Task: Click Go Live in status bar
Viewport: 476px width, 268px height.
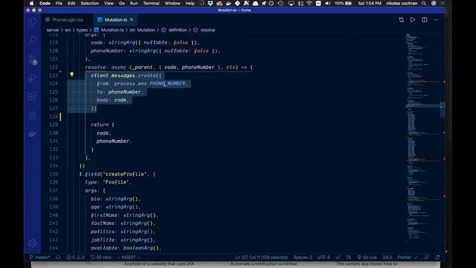Action: pyautogui.click(x=367, y=258)
